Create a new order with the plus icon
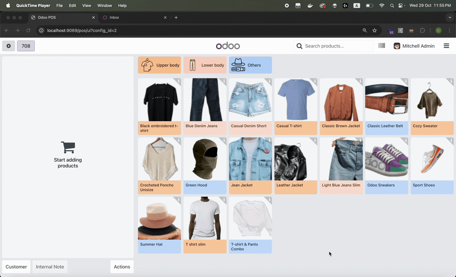 pyautogui.click(x=8, y=46)
